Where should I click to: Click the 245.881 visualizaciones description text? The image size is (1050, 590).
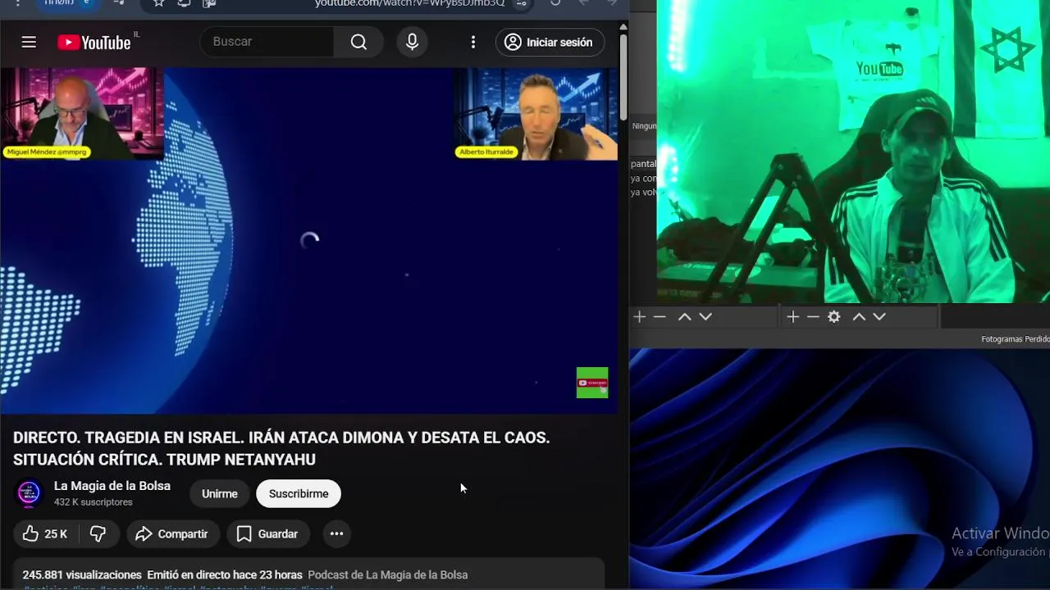[x=82, y=575]
